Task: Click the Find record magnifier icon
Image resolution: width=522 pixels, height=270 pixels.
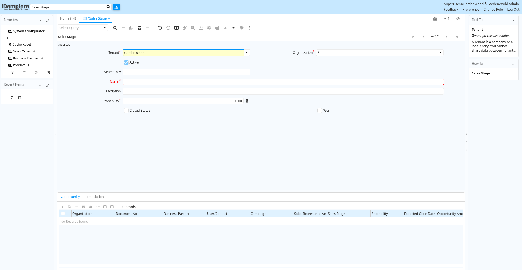Action: click(x=115, y=28)
